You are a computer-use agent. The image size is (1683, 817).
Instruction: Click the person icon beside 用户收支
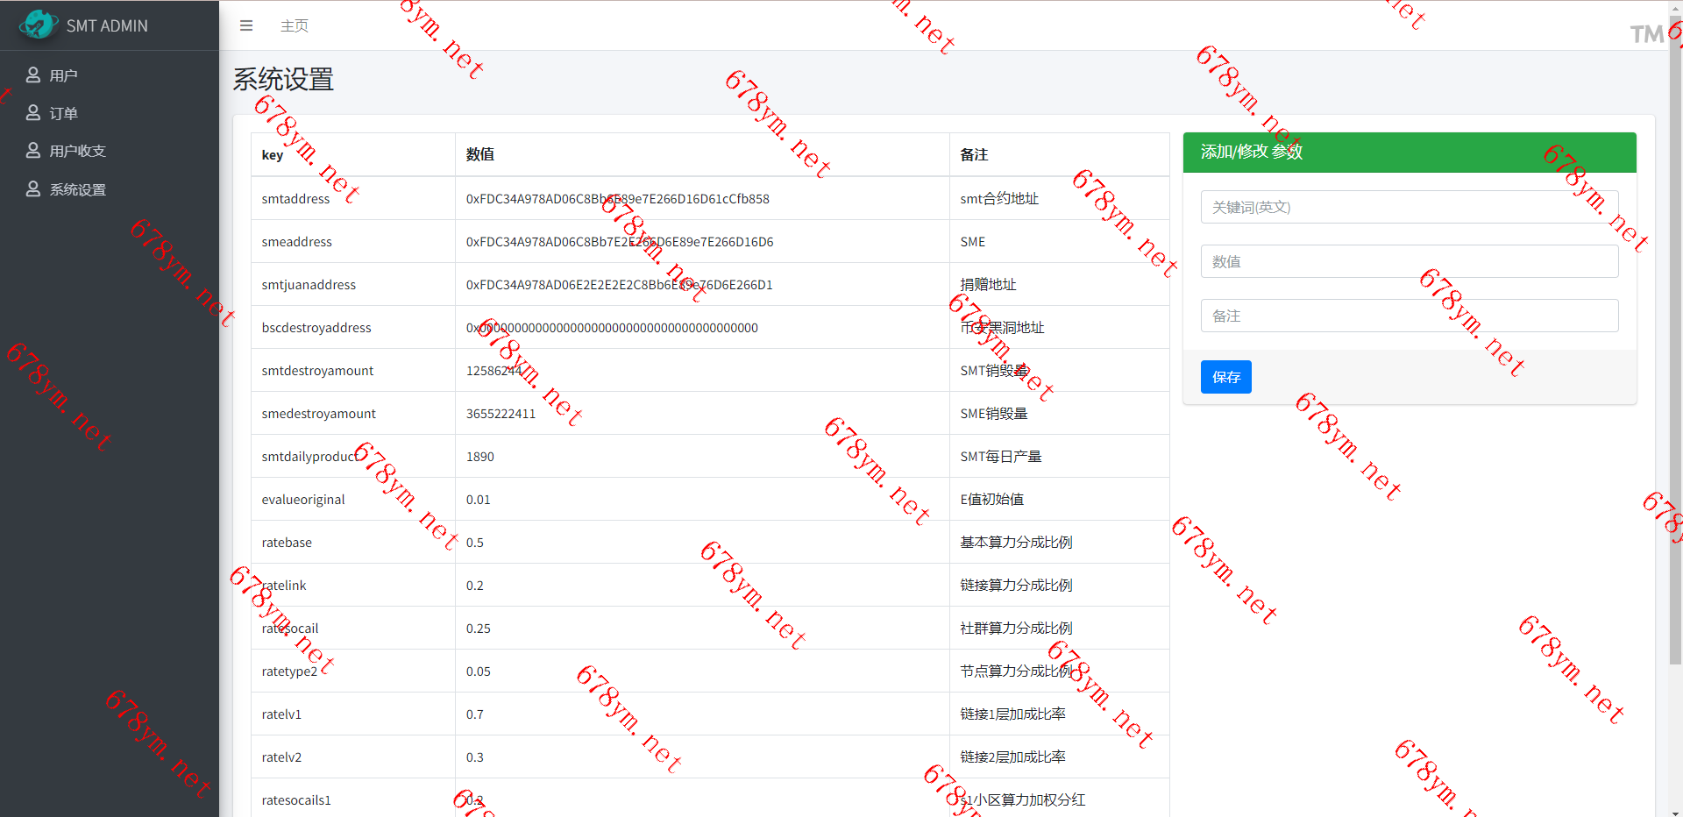33,151
